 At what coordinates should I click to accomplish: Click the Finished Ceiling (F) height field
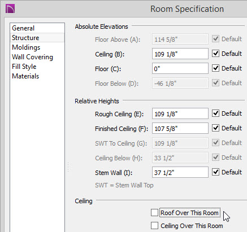[180, 128]
